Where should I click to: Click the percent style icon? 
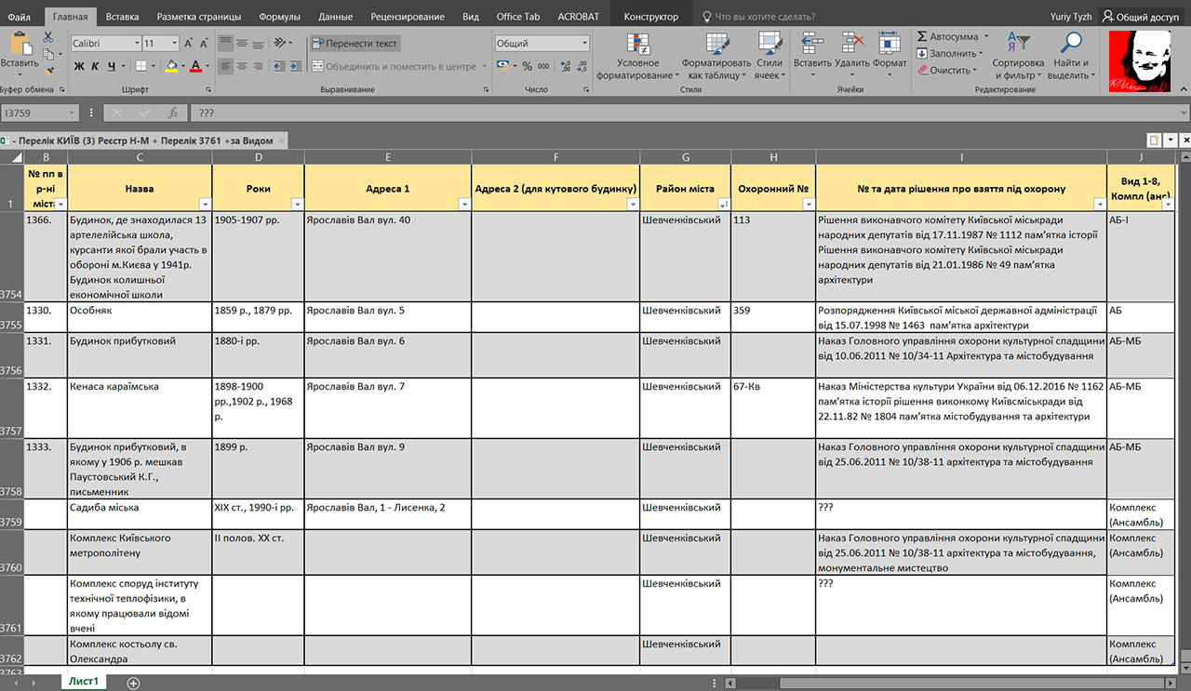tap(528, 66)
